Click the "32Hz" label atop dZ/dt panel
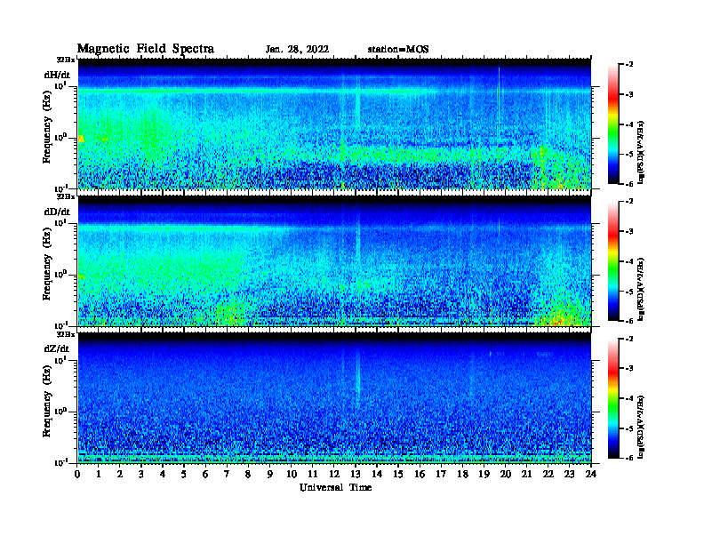The image size is (704, 544). [66, 334]
